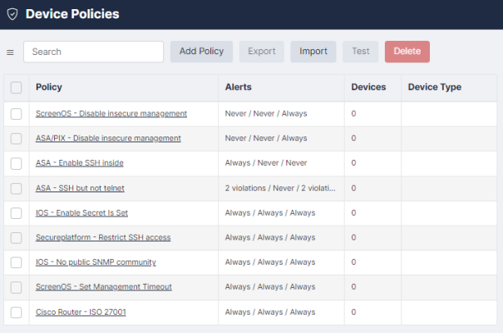Toggle the select-all checkbox in the header

(17, 87)
